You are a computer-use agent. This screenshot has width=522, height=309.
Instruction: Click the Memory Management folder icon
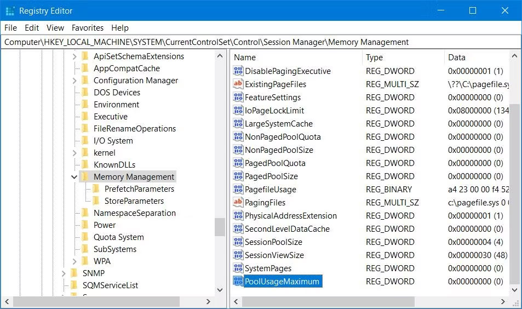click(x=85, y=177)
